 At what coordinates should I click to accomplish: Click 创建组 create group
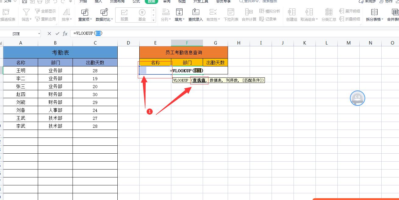tap(292, 15)
